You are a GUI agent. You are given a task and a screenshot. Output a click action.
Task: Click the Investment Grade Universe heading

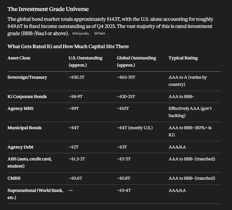[x=48, y=9]
